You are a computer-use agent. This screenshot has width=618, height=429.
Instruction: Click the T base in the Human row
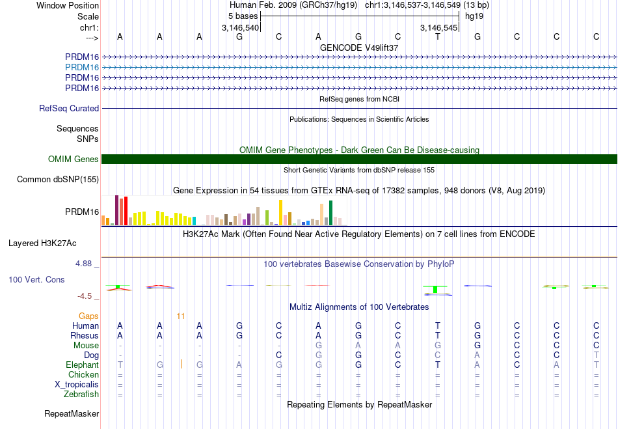pos(438,325)
